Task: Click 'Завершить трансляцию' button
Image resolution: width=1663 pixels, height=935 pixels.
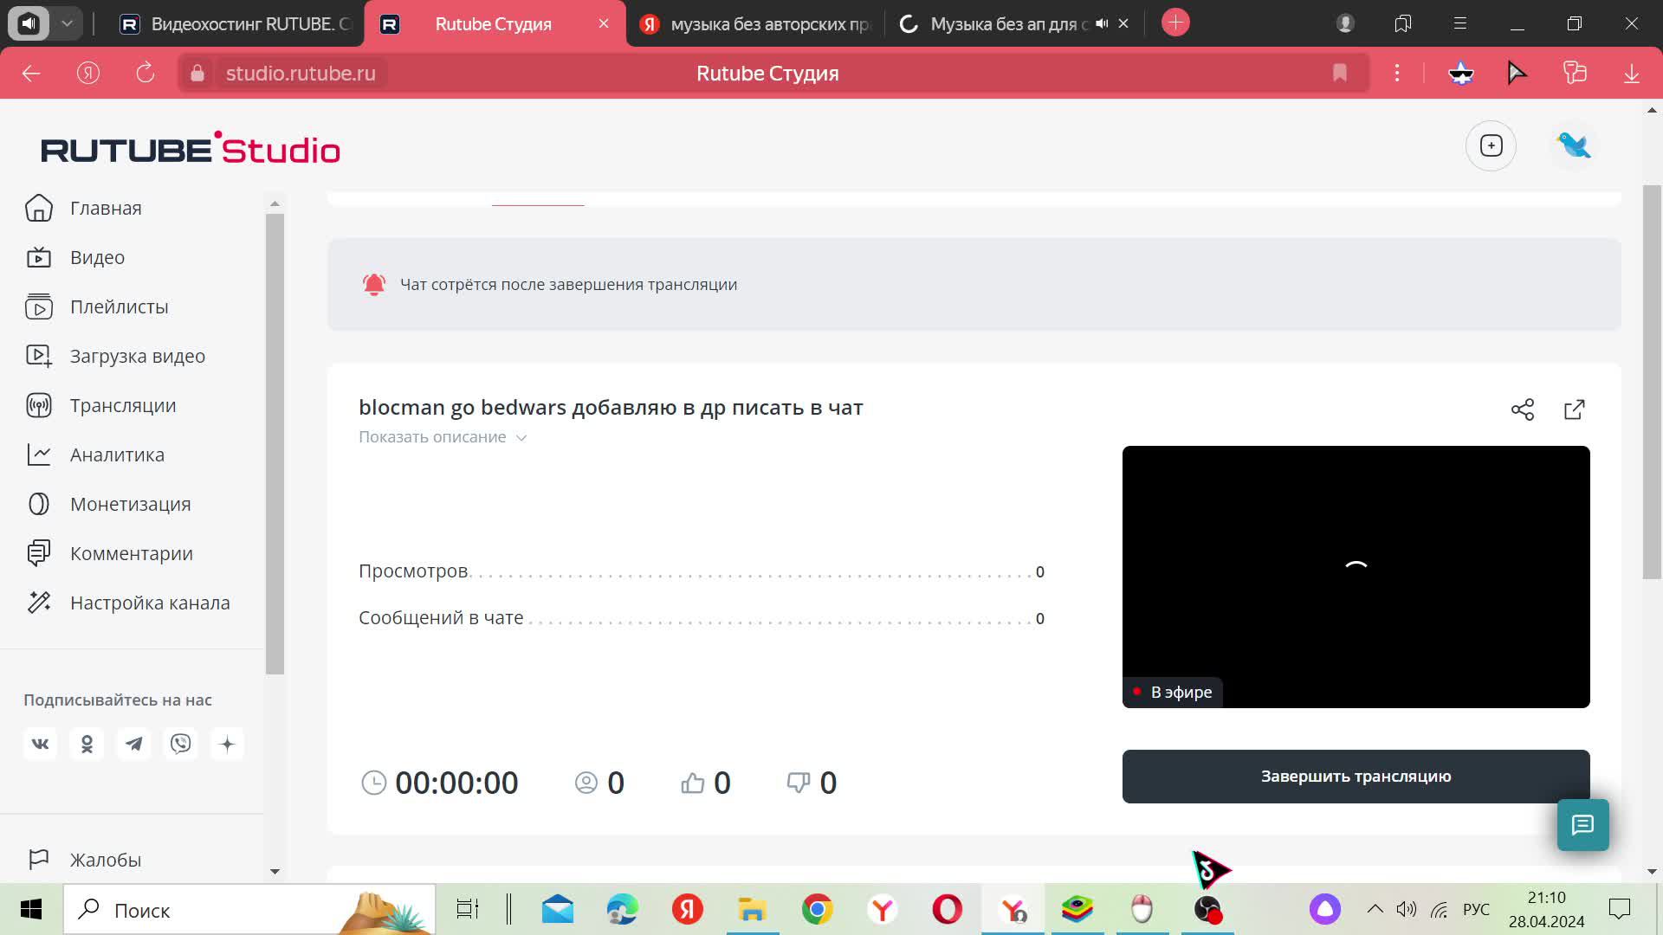Action: point(1356,777)
